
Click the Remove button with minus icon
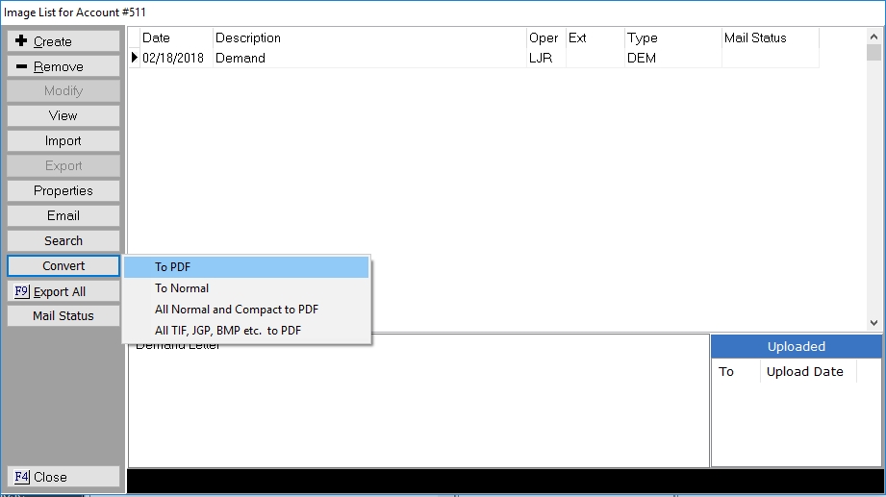(63, 66)
